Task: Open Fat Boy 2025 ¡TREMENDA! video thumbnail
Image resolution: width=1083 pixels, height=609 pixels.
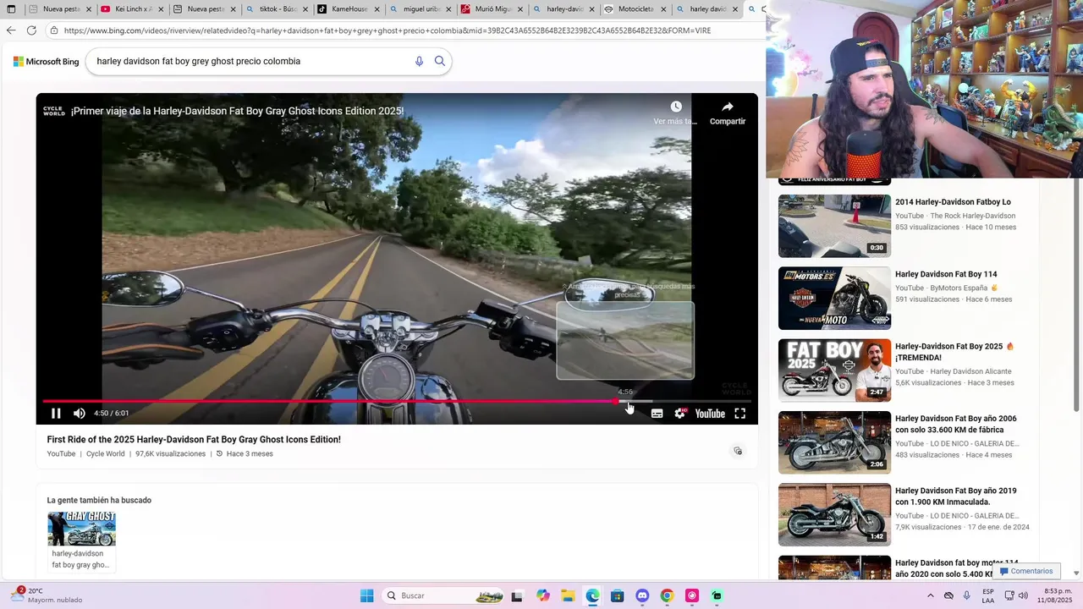Action: (834, 370)
